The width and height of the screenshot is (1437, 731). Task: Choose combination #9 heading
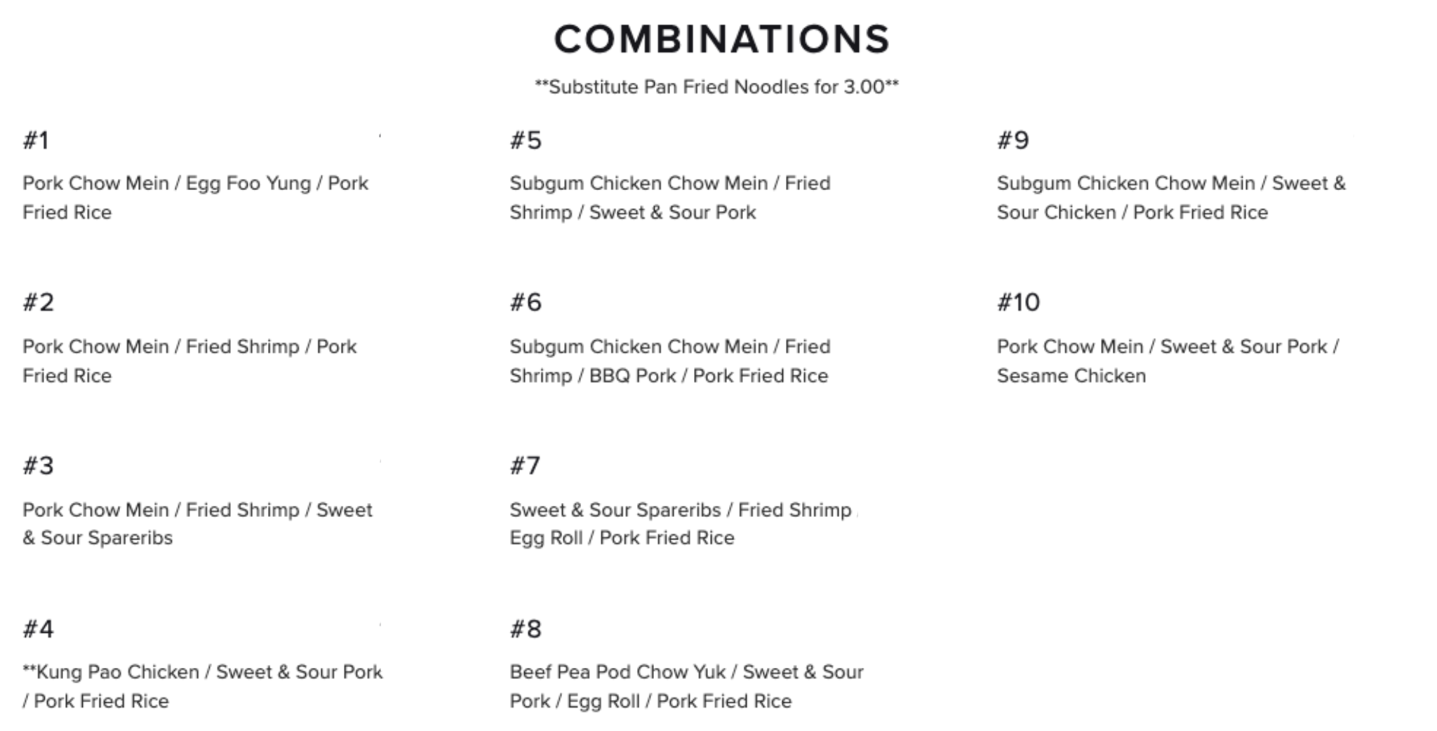tap(1013, 140)
